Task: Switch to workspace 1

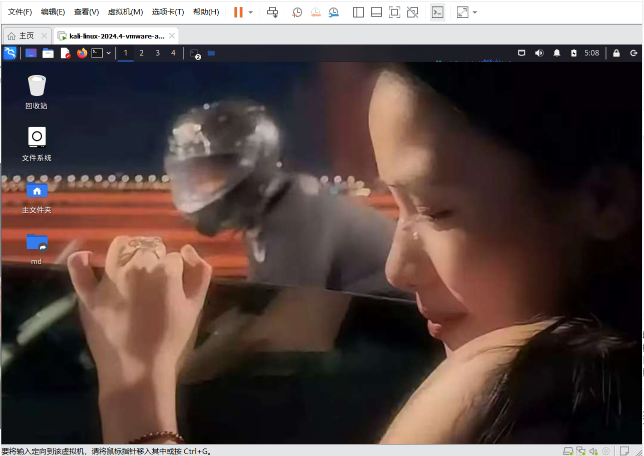Action: [126, 53]
